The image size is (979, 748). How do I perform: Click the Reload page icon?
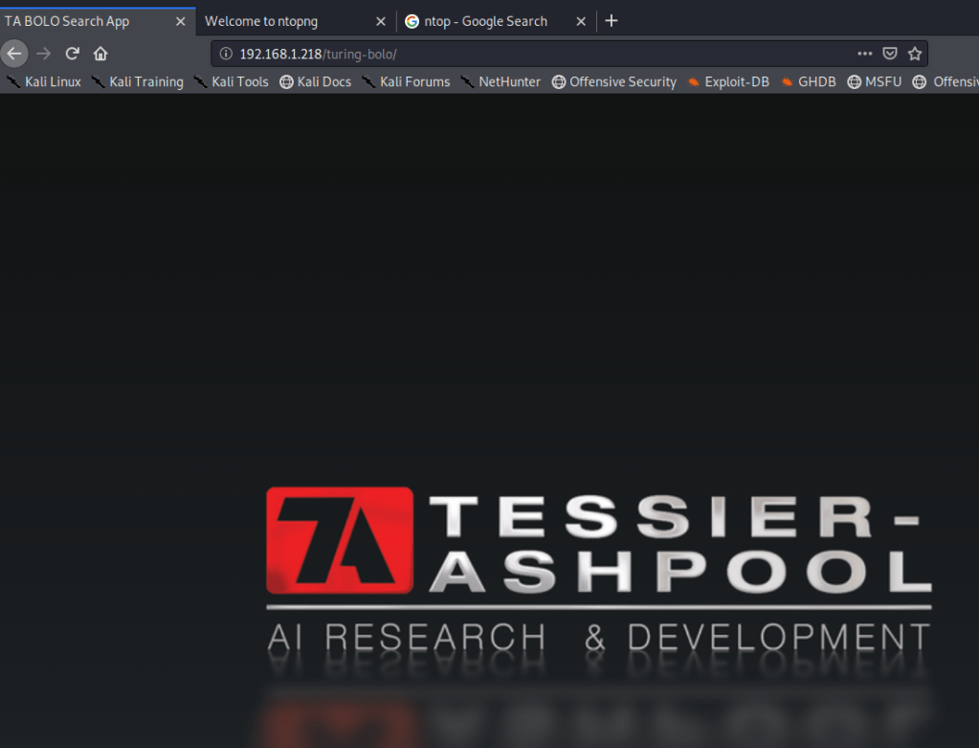click(72, 54)
